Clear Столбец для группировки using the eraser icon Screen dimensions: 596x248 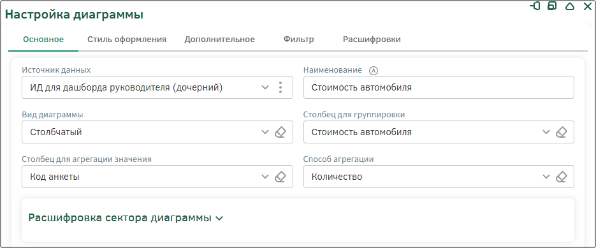click(562, 132)
